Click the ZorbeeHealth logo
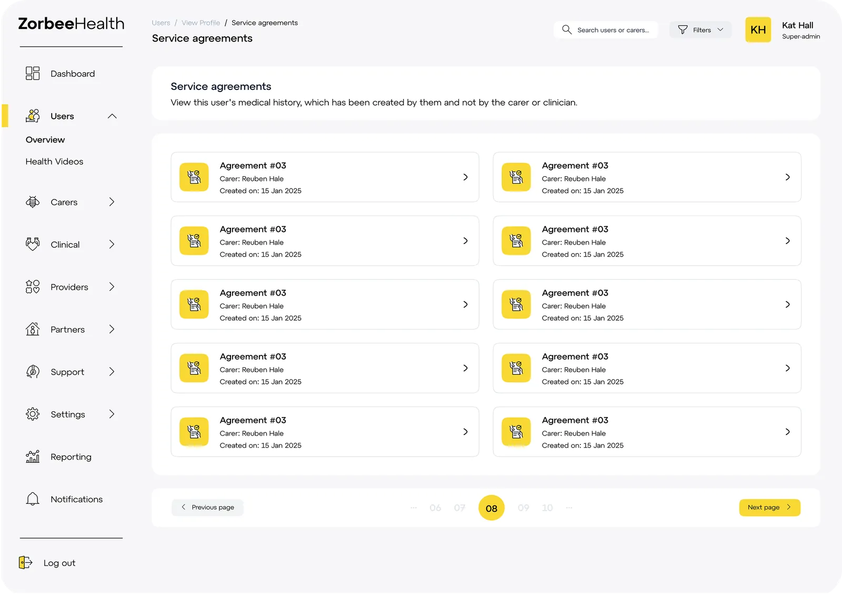 (71, 24)
